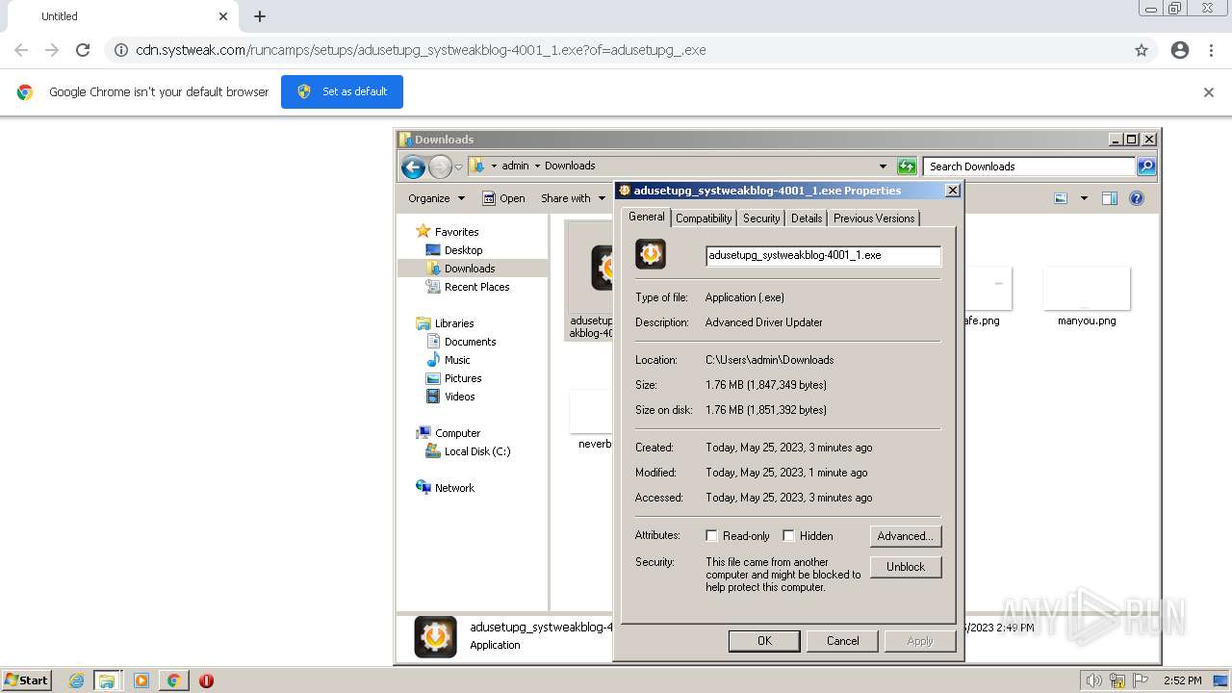Switch to the Details tab
The height and width of the screenshot is (693, 1232).
pyautogui.click(x=807, y=218)
